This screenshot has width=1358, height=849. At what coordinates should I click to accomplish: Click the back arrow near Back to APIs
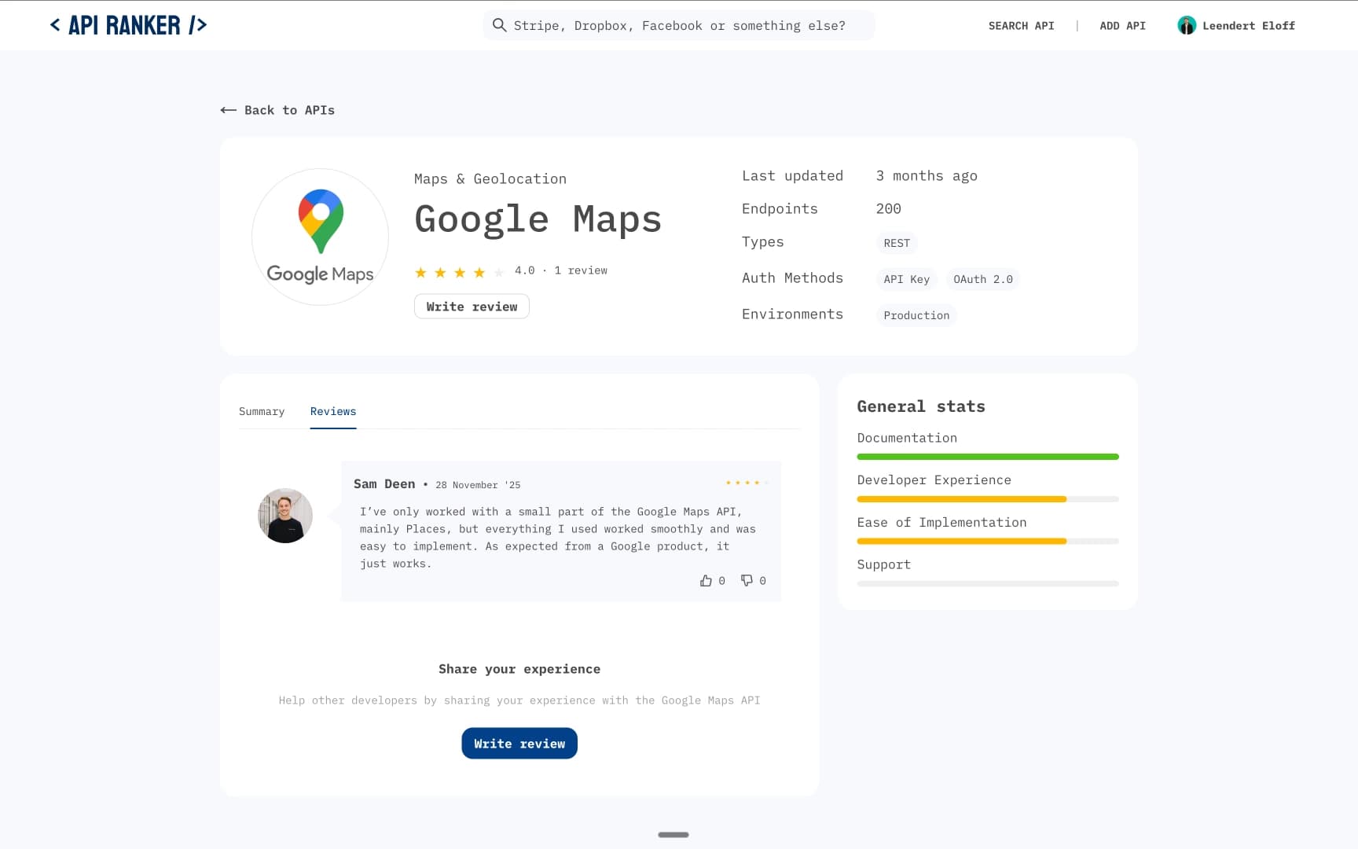click(227, 110)
